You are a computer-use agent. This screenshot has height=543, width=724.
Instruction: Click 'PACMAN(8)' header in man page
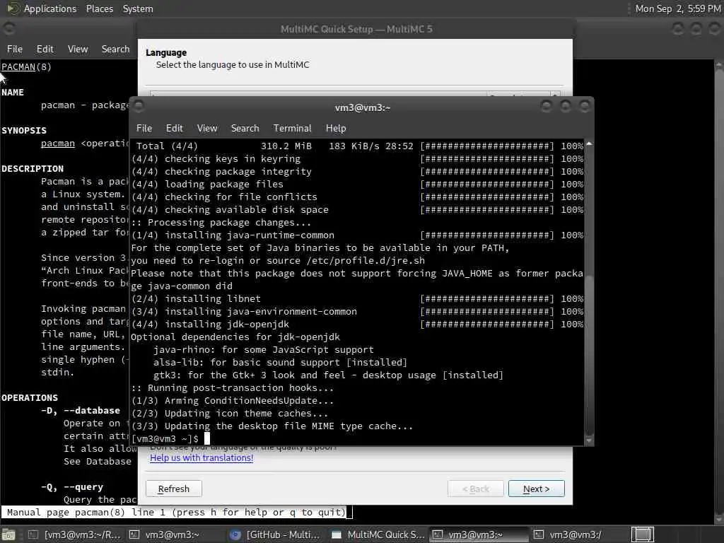coord(26,67)
